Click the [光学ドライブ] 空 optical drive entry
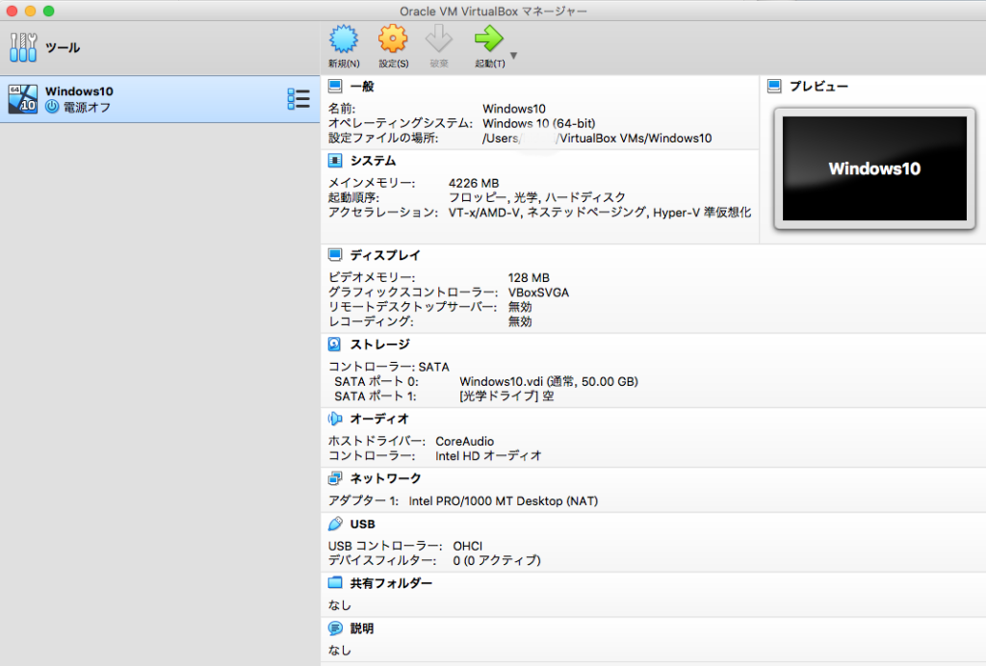 506,396
